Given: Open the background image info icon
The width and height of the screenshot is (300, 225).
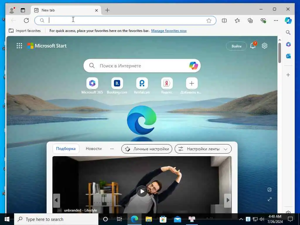Looking at the screenshot, I should (x=270, y=190).
